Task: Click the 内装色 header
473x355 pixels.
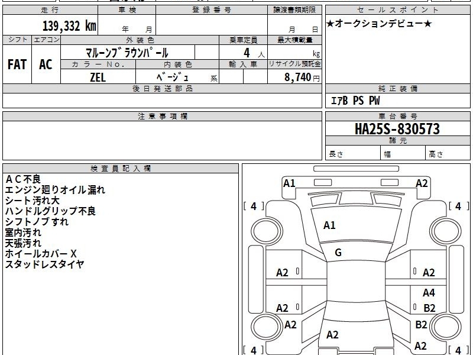Action: tap(177, 64)
